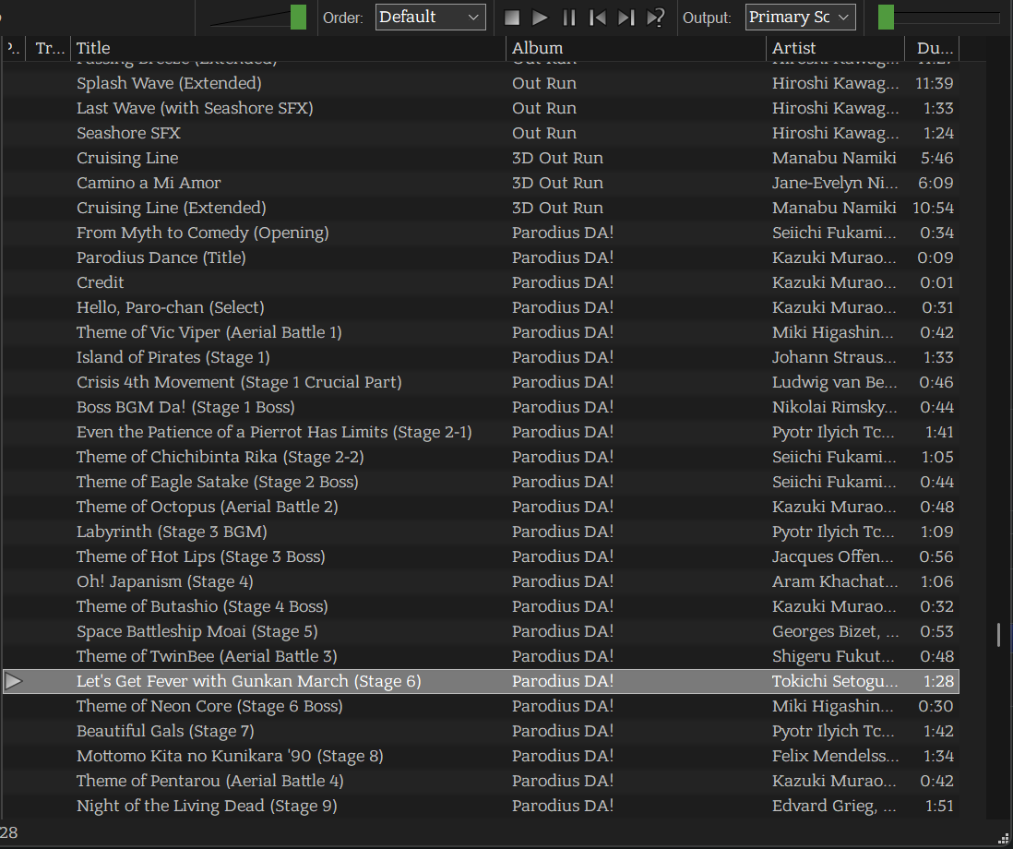Sort by the Duration column header
This screenshot has width=1013, height=849.
click(x=932, y=48)
